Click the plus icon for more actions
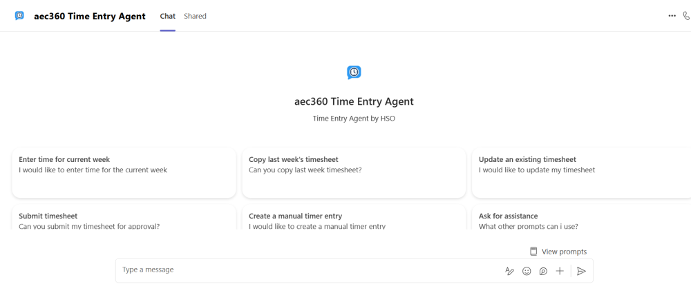The image size is (691, 284). pos(560,271)
